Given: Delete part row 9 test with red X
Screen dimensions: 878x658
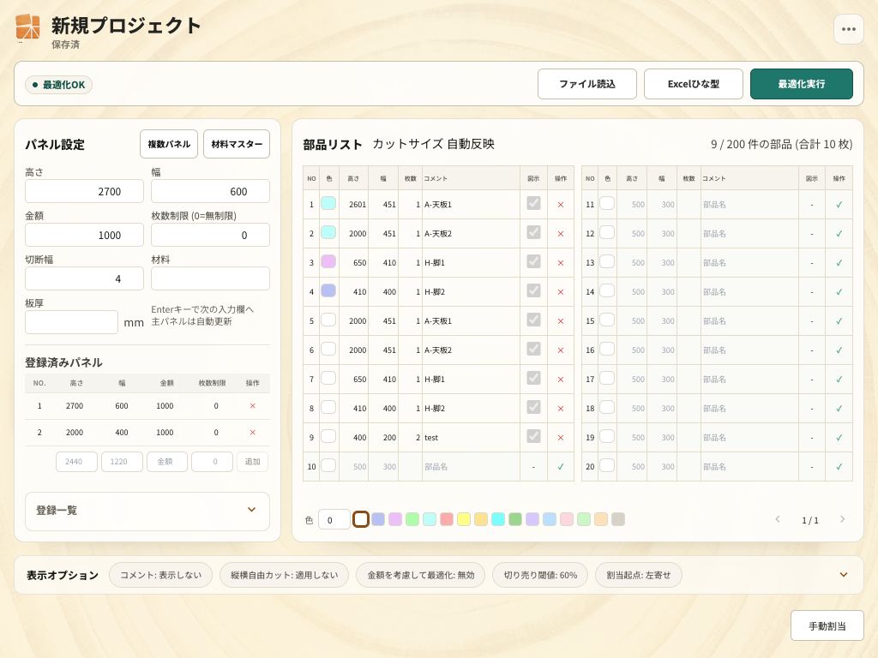Looking at the screenshot, I should (x=561, y=438).
